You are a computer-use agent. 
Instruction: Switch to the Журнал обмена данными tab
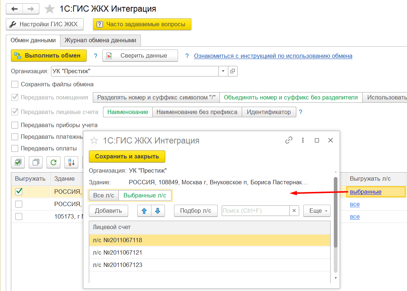coord(100,40)
